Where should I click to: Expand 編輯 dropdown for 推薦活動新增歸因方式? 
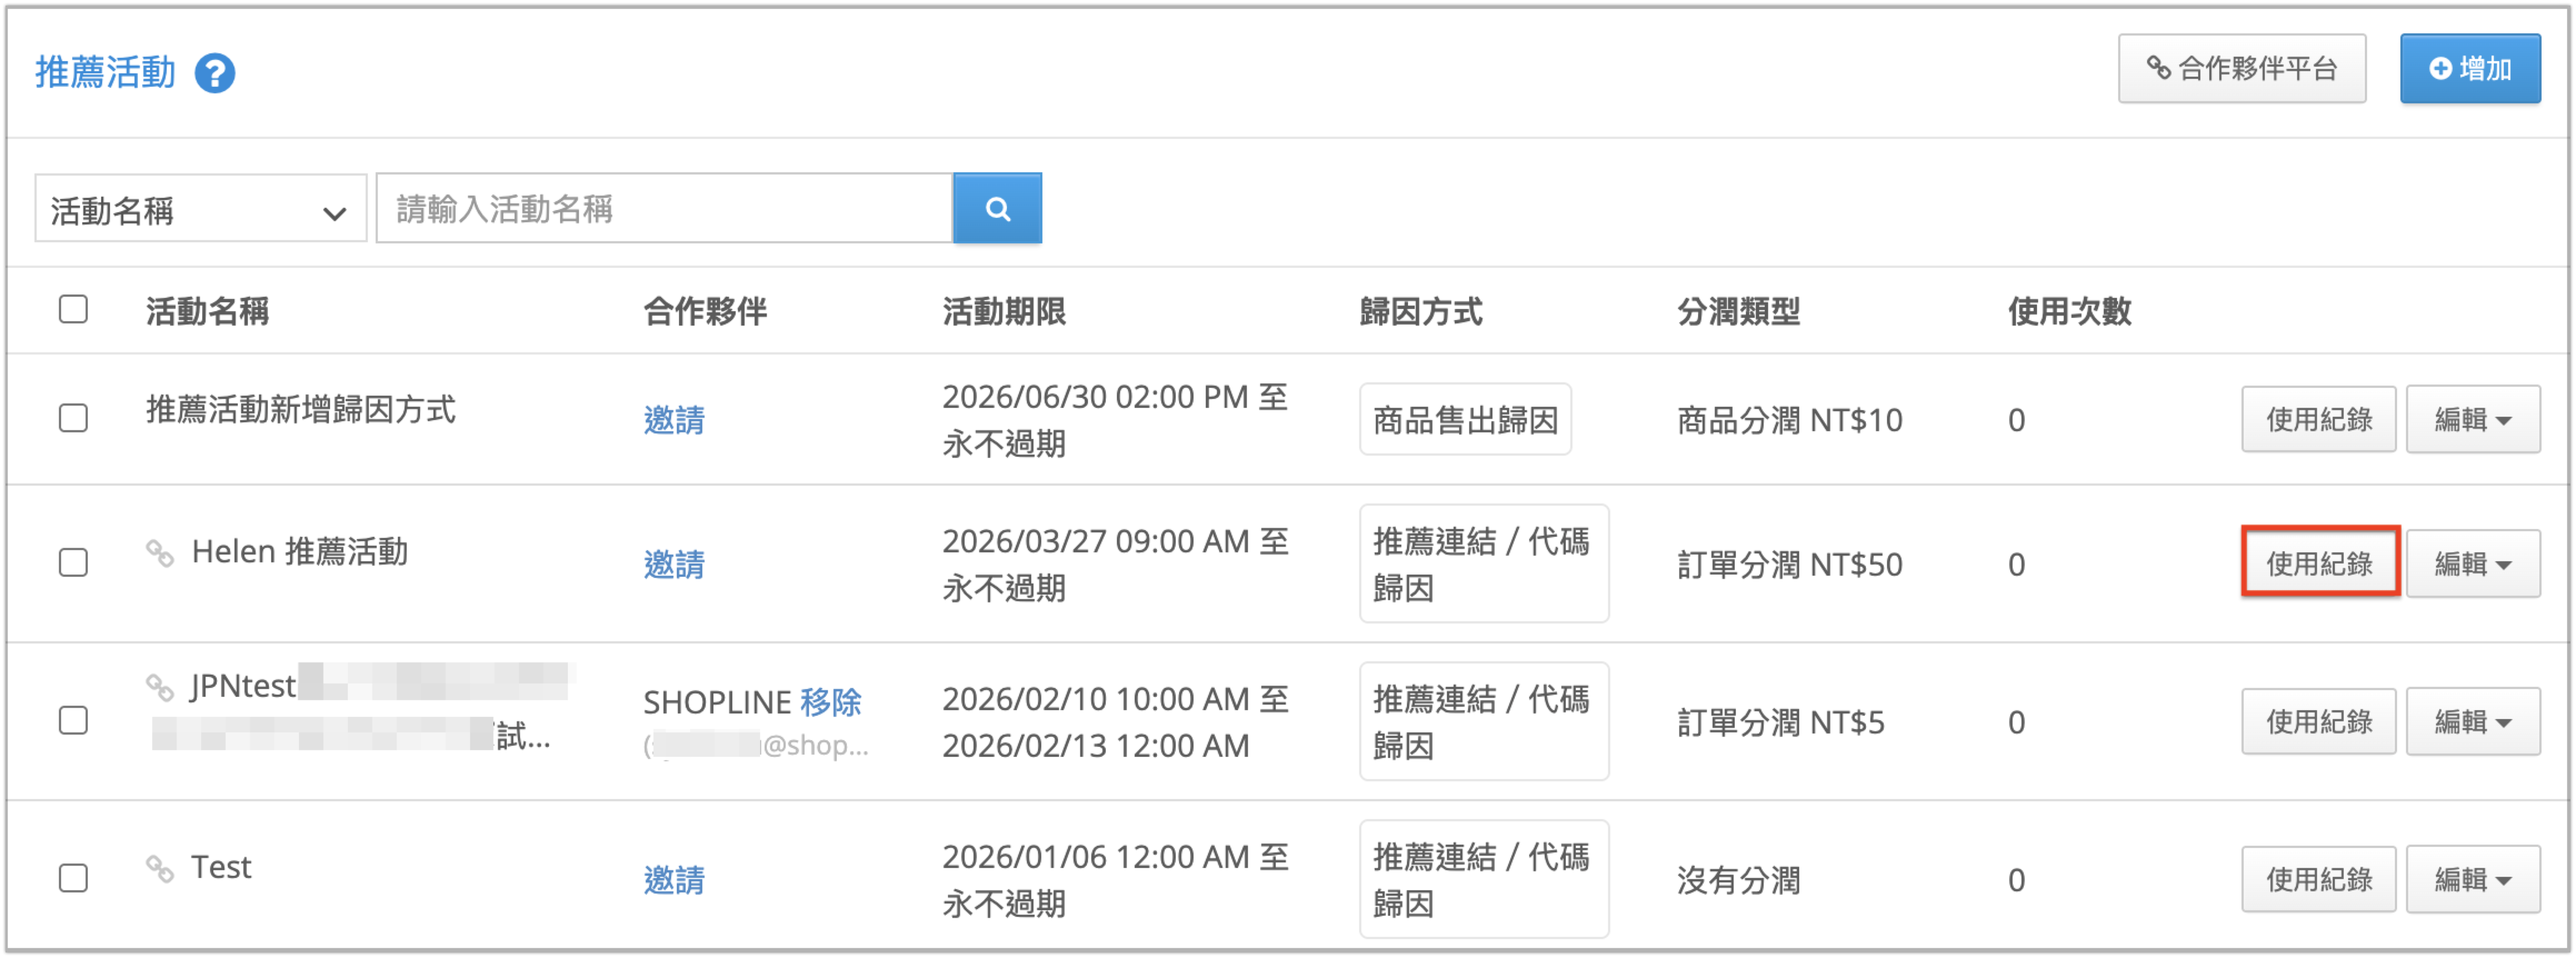(2473, 419)
